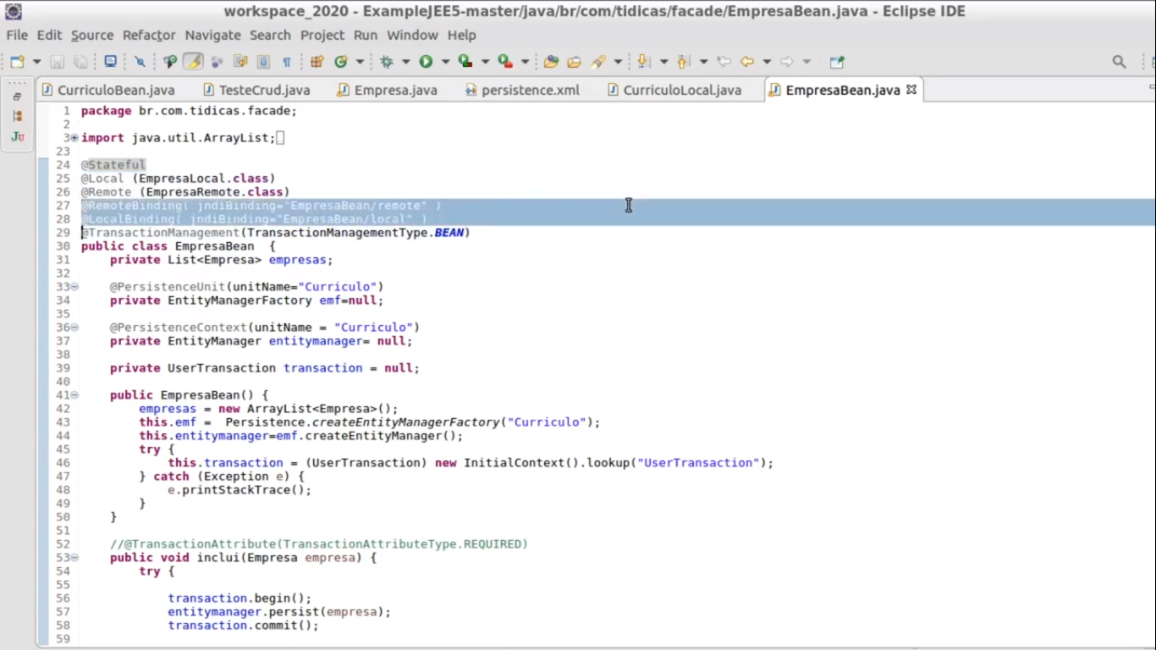This screenshot has width=1156, height=650.
Task: Click the New Java Class icon
Action: (341, 62)
